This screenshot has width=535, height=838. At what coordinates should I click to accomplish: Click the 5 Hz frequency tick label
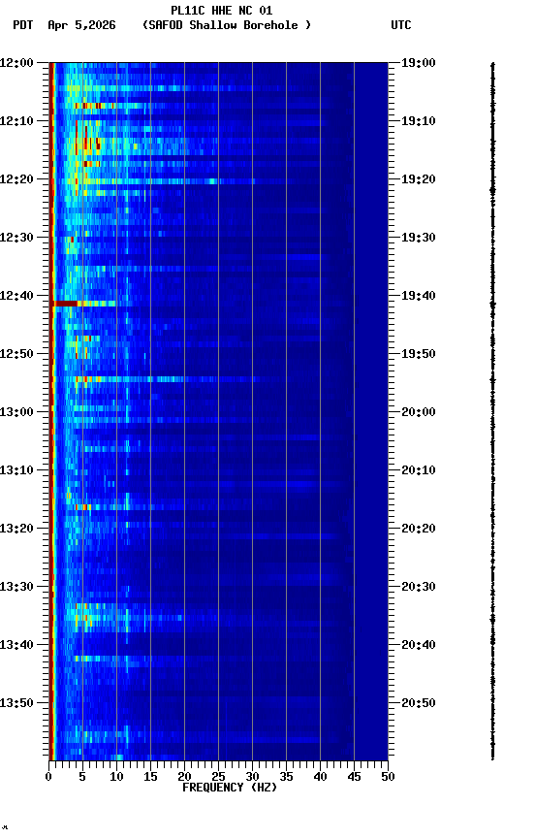click(x=82, y=777)
